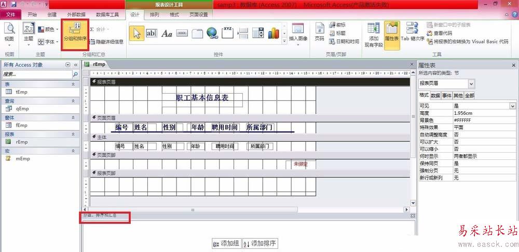
Task: Select the Hyperlink globe control
Action: point(212,33)
